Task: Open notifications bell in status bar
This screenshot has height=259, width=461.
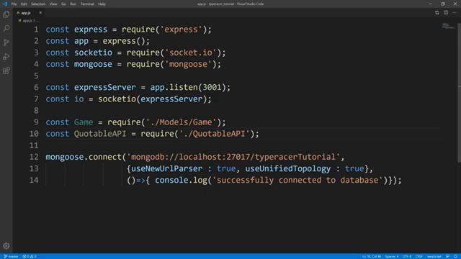Action: tap(455, 256)
